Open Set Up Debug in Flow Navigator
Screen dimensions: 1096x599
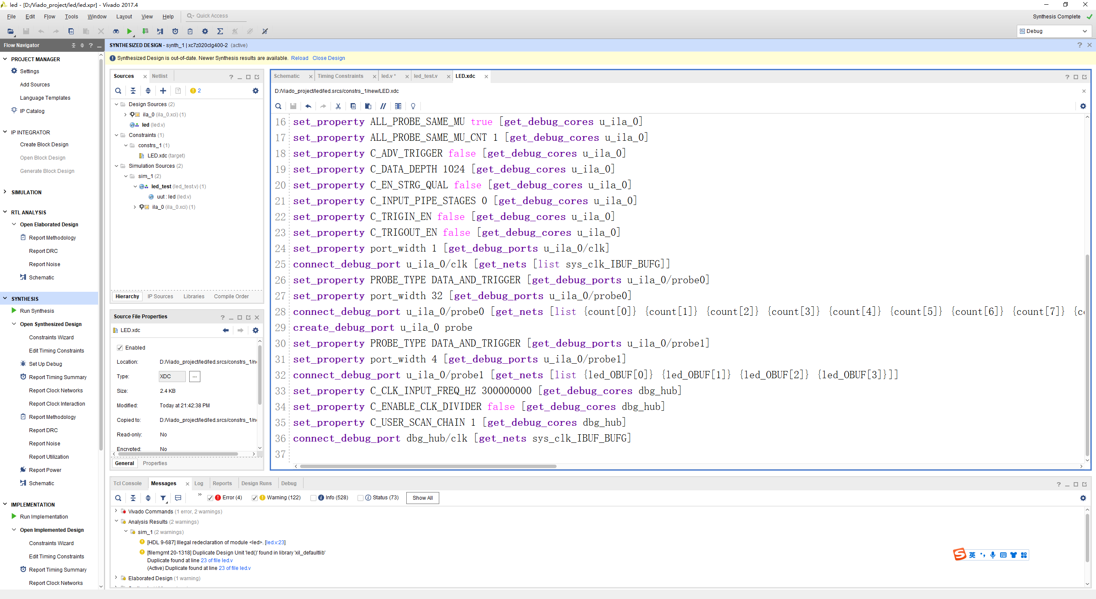click(45, 364)
